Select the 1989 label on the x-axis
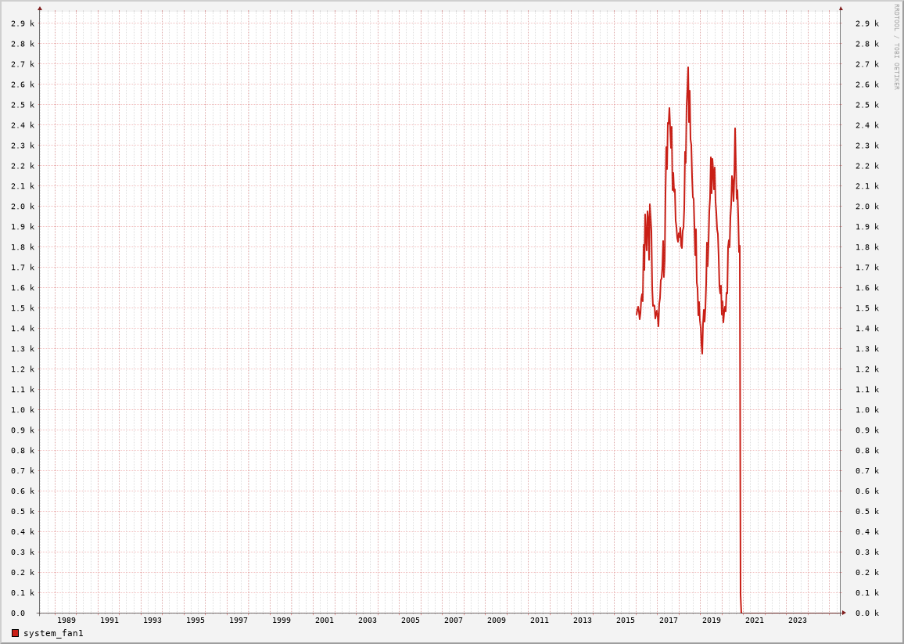This screenshot has height=644, width=904. point(66,621)
